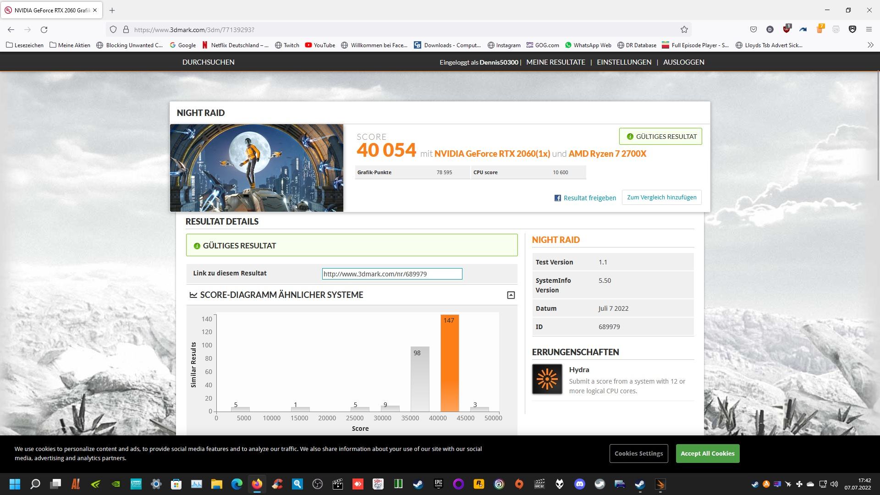Open Microsoft Store from taskbar
This screenshot has width=880, height=495.
176,484
